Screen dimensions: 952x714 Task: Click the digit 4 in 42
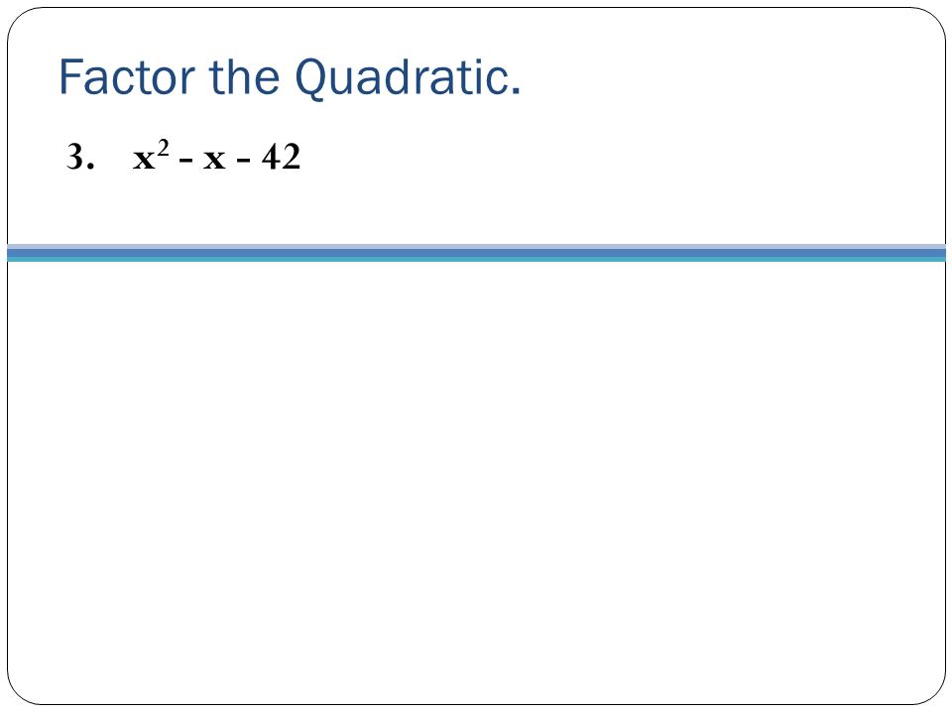(271, 157)
